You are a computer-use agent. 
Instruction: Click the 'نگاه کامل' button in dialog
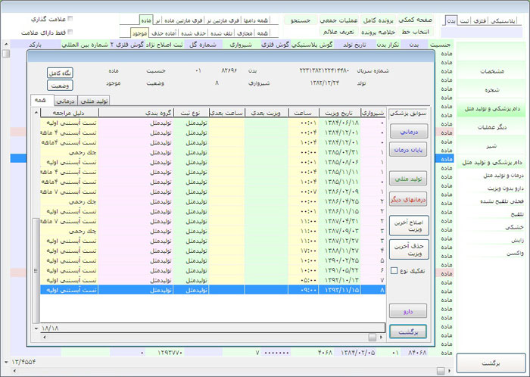60,73
